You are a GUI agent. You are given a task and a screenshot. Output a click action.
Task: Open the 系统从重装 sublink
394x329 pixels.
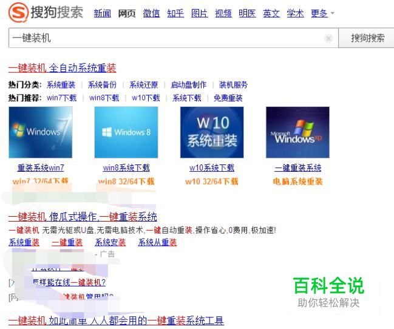(x=157, y=242)
